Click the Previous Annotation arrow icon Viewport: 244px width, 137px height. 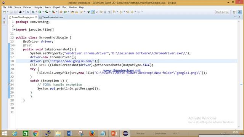pos(121,12)
